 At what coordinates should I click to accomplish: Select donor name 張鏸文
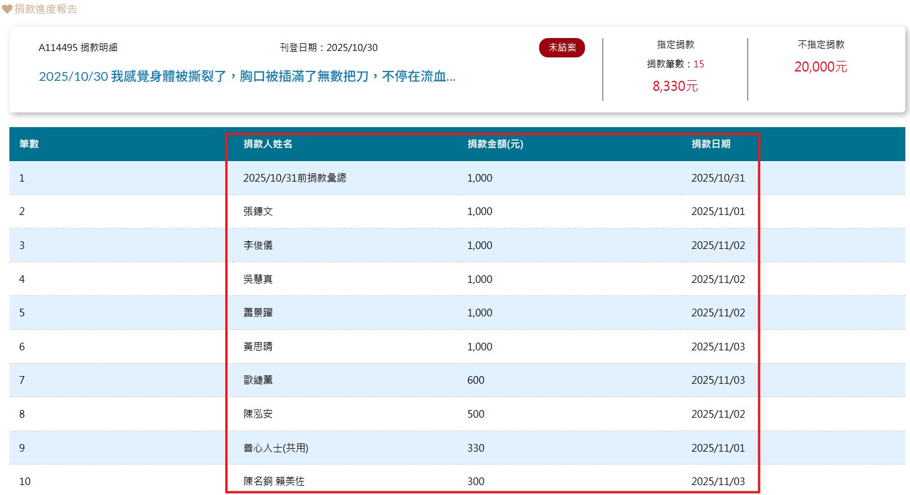258,211
